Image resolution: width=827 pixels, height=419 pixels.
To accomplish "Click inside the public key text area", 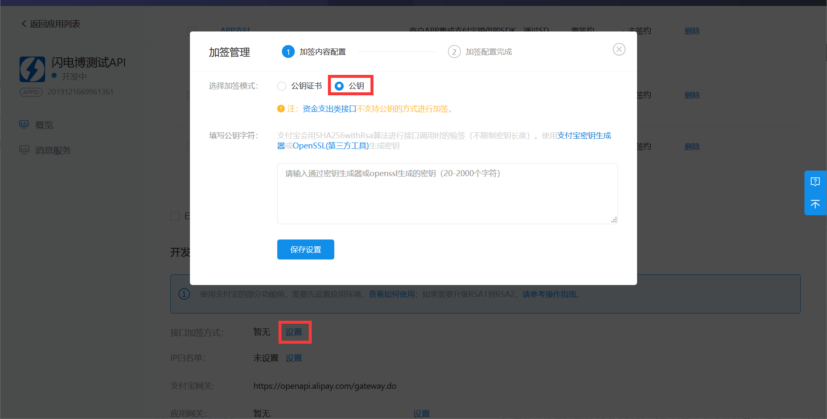I will [x=447, y=194].
